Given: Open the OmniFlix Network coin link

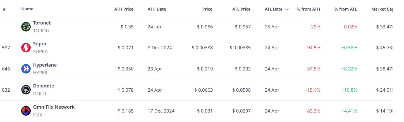Looking at the screenshot, I should tap(54, 107).
